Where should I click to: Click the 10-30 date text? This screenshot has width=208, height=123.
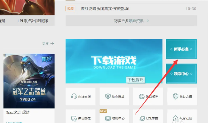click(191, 9)
